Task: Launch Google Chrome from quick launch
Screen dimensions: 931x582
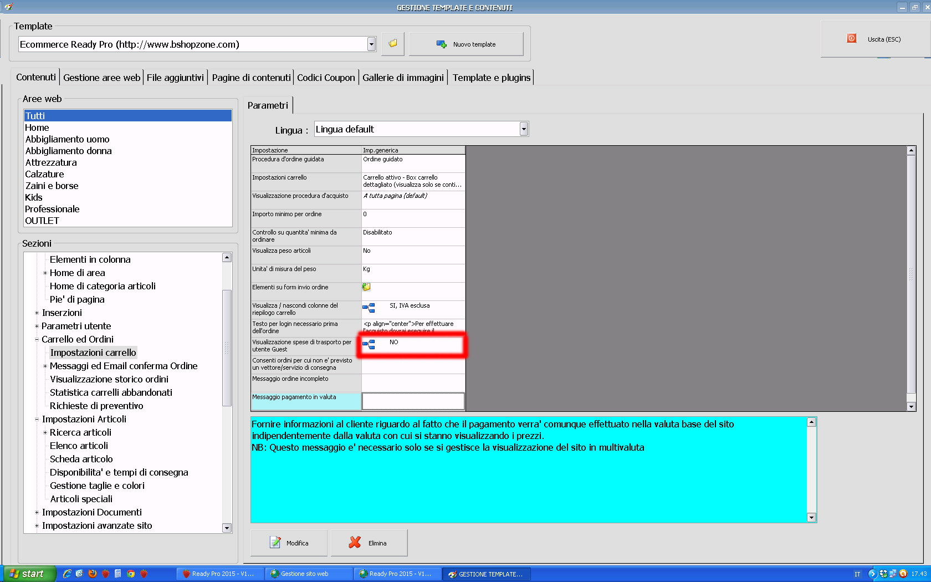Action: click(131, 574)
